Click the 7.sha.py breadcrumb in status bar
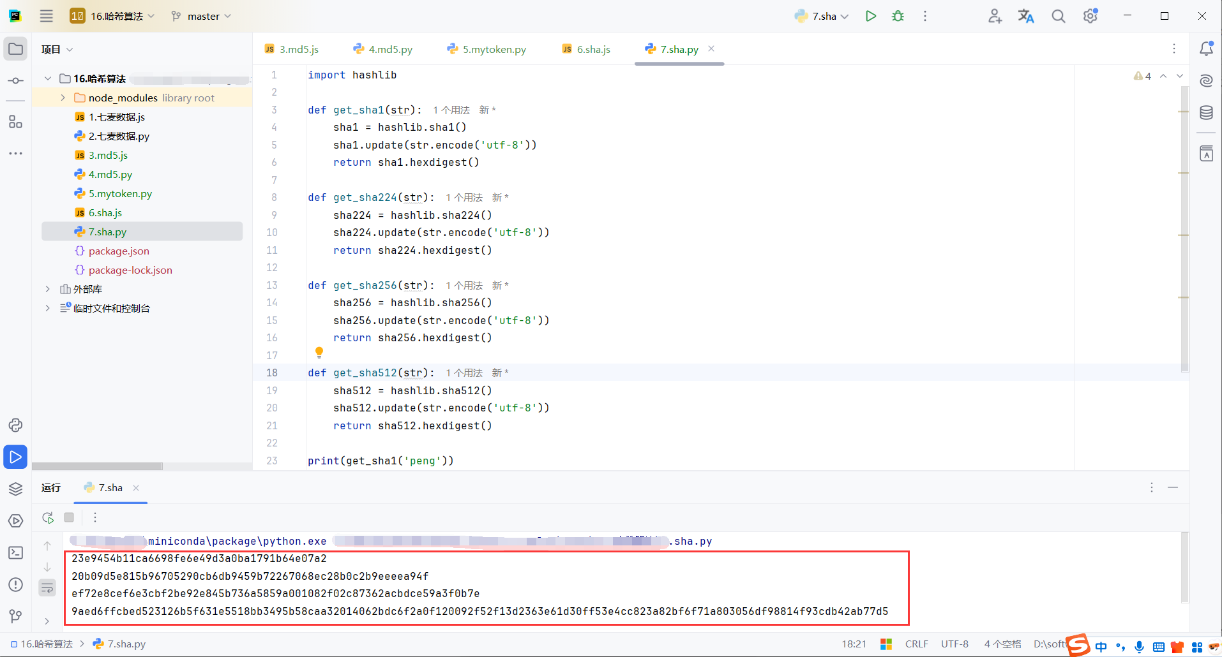The height and width of the screenshot is (657, 1222). [x=119, y=644]
